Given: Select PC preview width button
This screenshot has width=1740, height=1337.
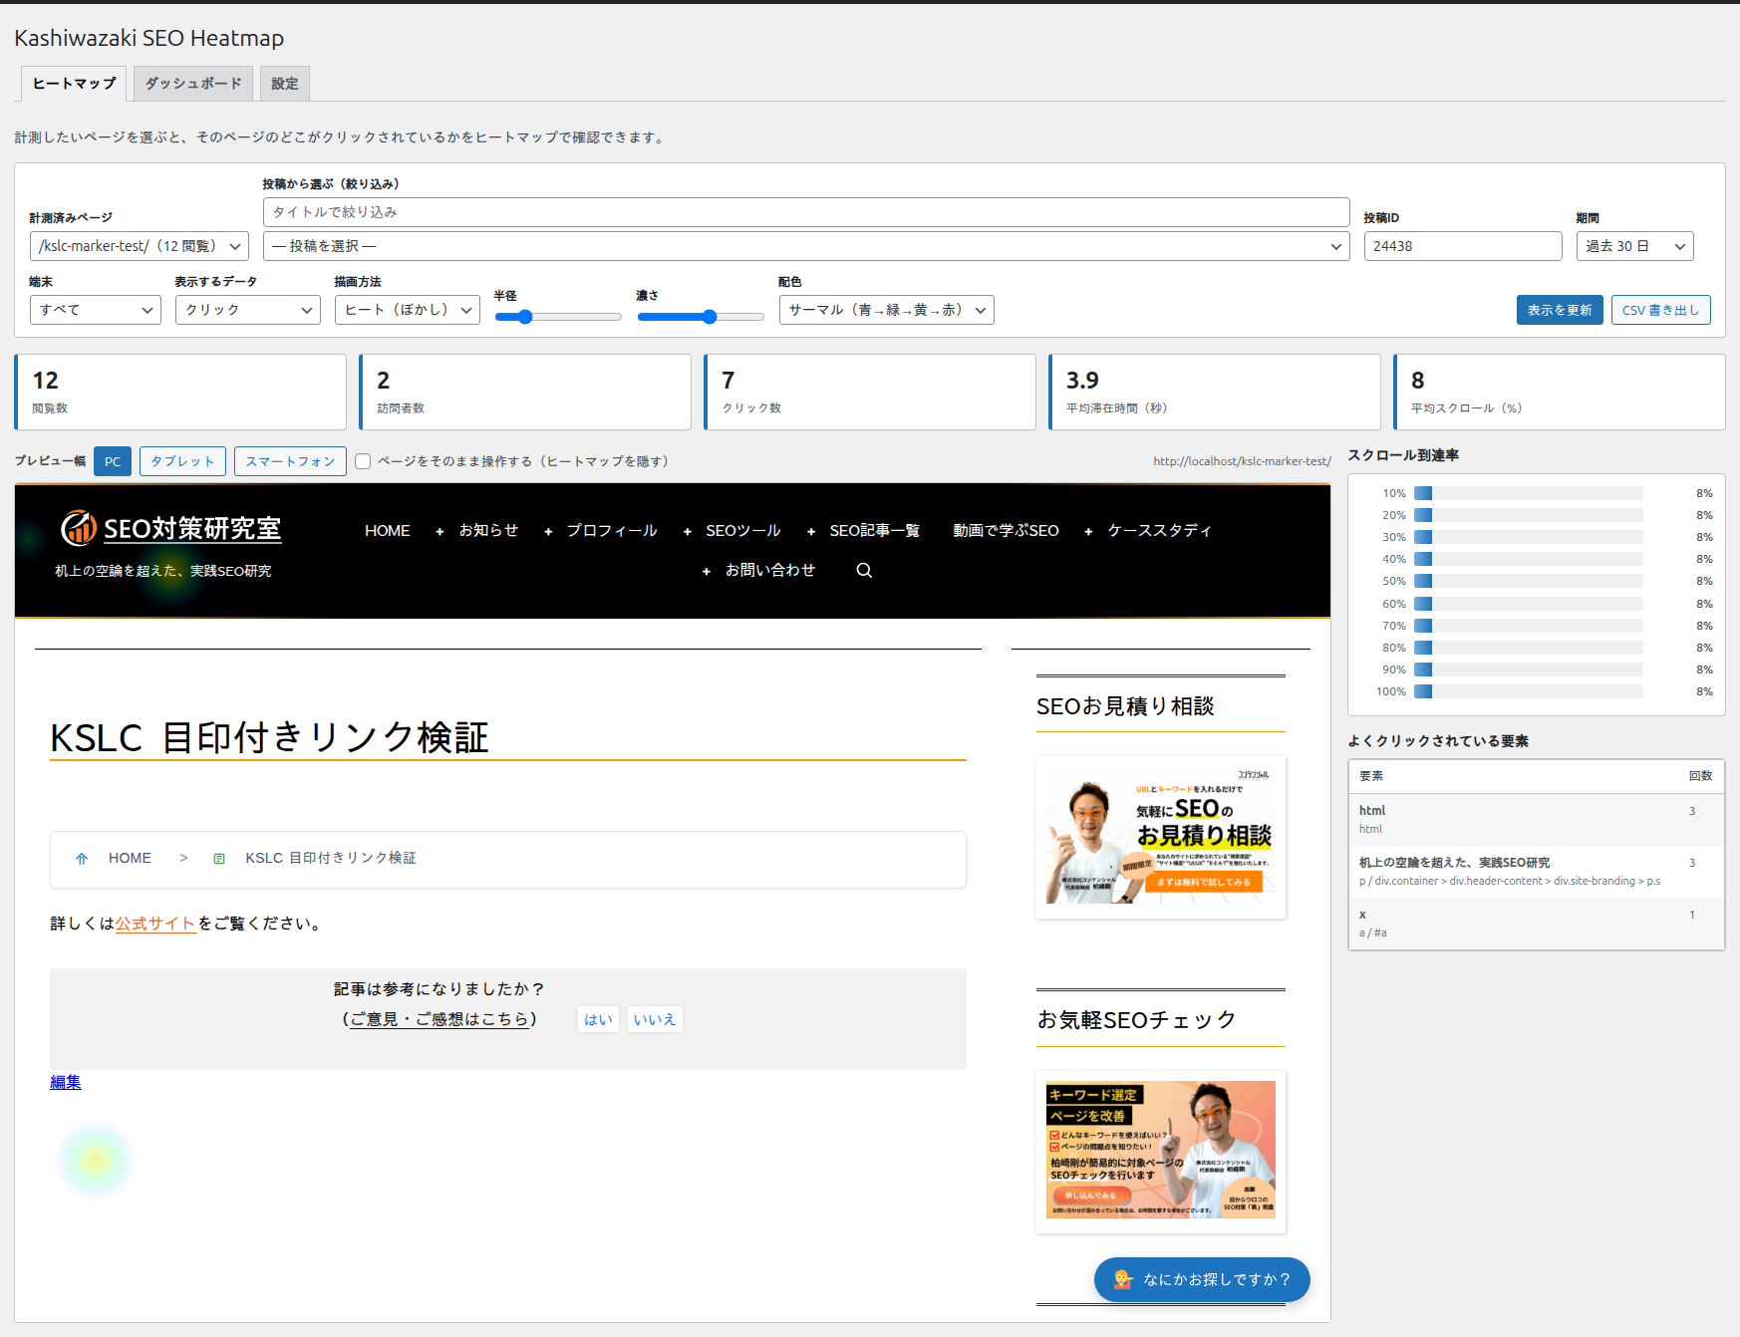Looking at the screenshot, I should [113, 461].
